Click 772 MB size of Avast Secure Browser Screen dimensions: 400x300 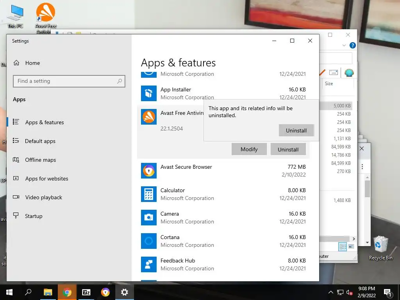(x=297, y=167)
